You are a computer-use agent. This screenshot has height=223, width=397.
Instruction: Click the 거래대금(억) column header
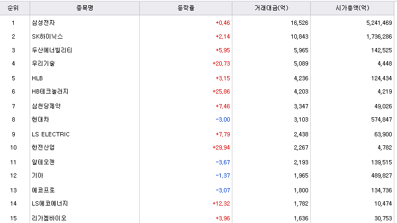272,8
